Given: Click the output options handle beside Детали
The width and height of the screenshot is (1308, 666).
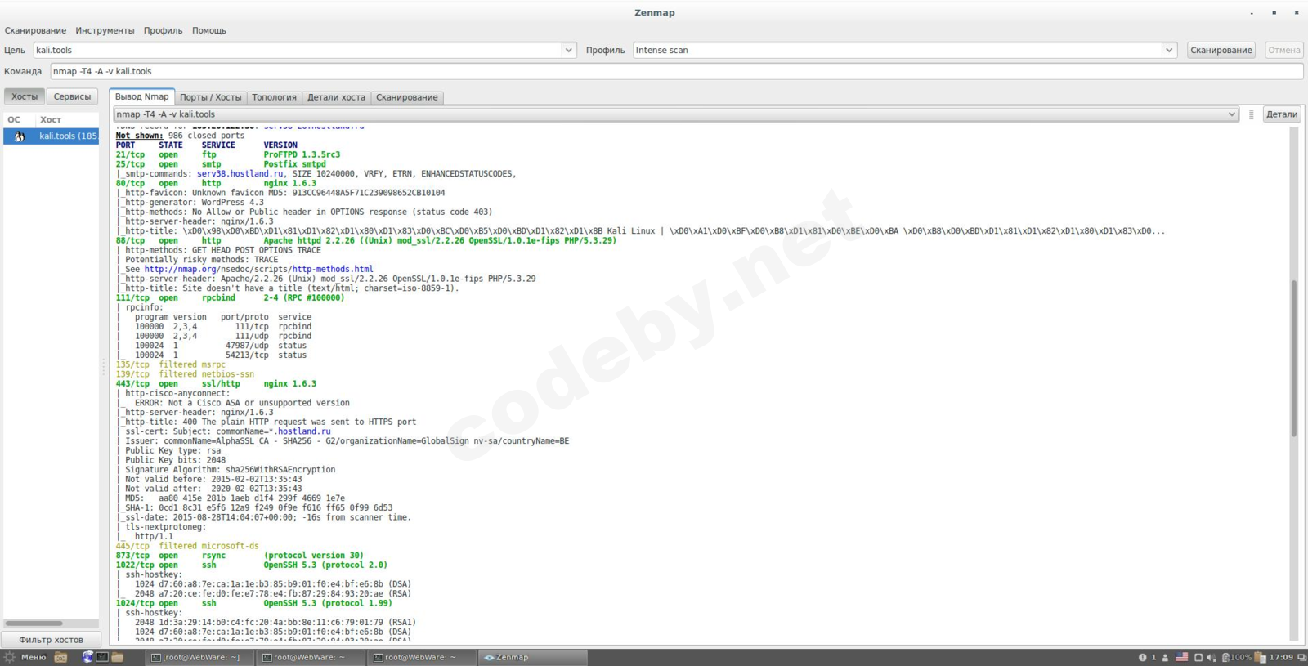Looking at the screenshot, I should click(1251, 114).
